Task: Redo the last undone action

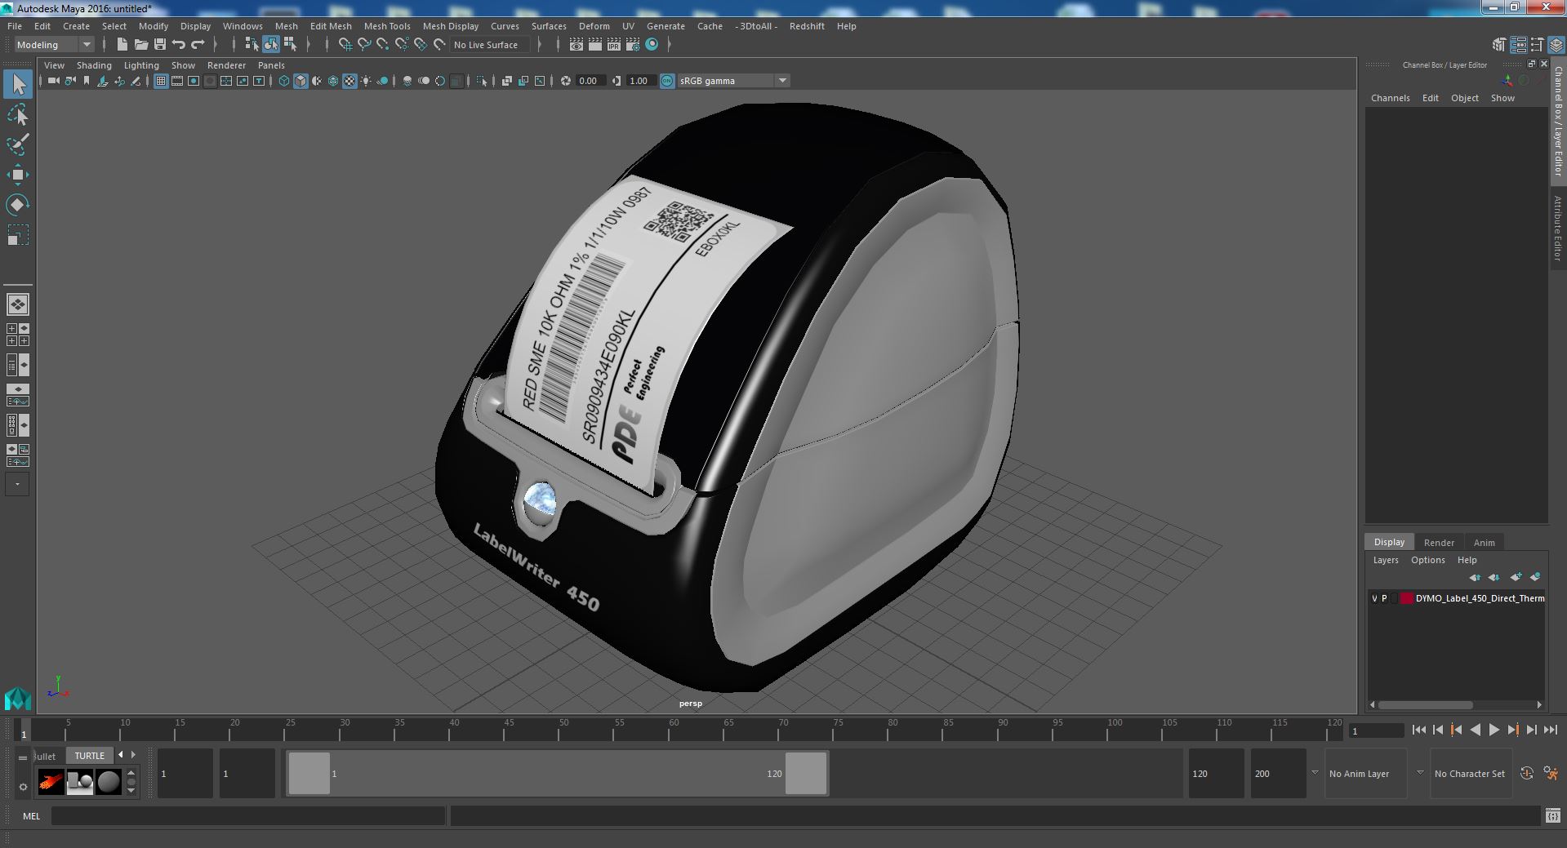Action: pos(198,45)
